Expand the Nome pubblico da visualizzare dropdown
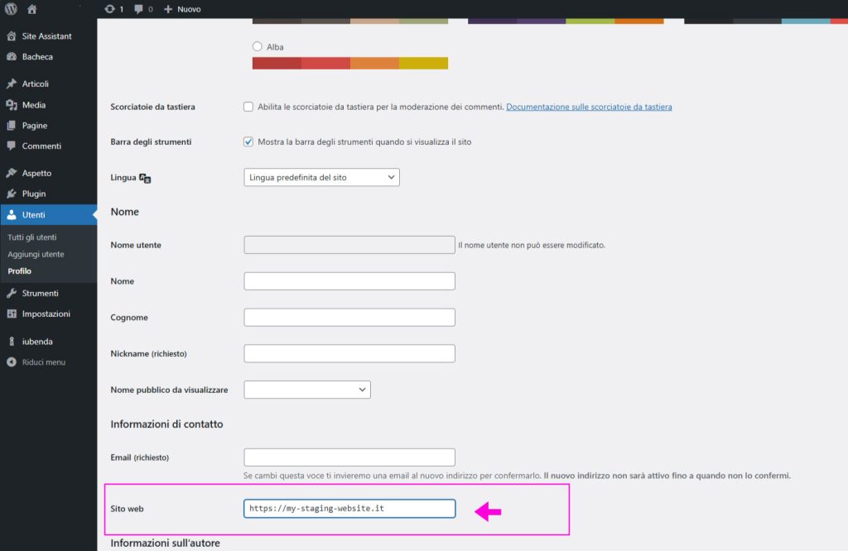Image resolution: width=848 pixels, height=551 pixels. coord(307,390)
